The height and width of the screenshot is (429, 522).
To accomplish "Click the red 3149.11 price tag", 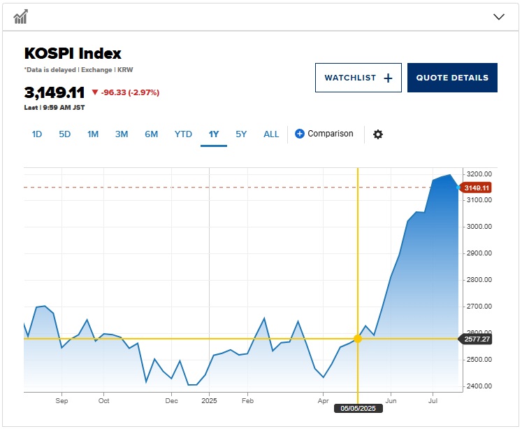I will pos(475,188).
